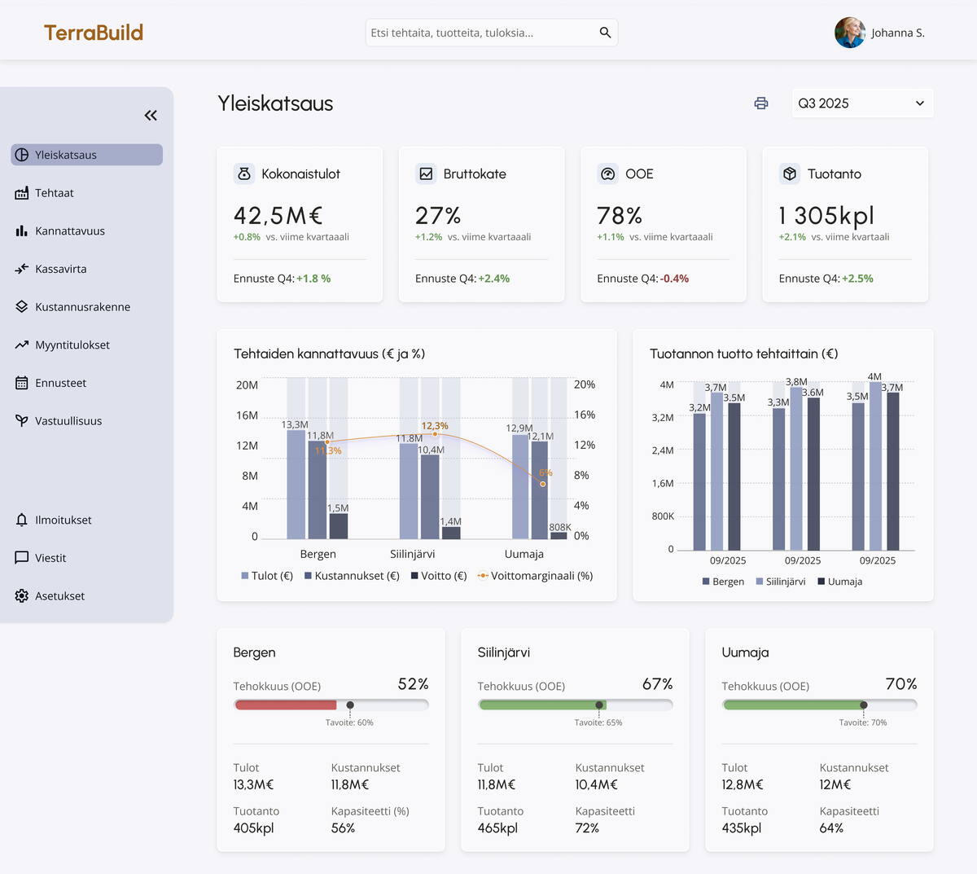This screenshot has height=874, width=977.
Task: Click the Ennusteet calendar icon
Action: 22,383
